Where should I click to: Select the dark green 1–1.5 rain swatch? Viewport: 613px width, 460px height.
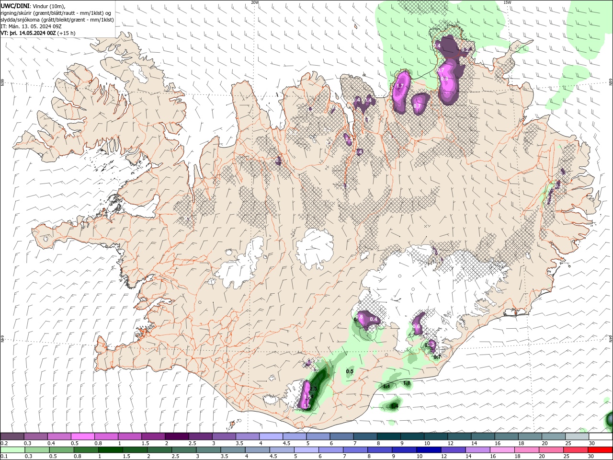[x=111, y=450]
